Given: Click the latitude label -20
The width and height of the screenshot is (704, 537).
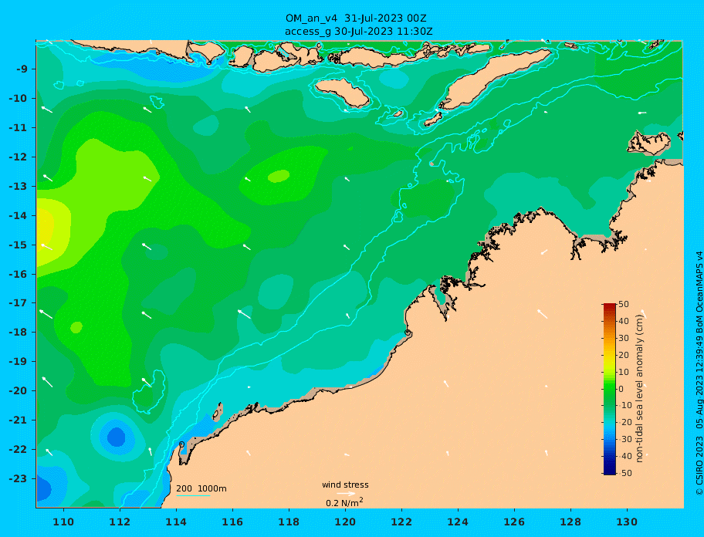Looking at the screenshot, I should [x=19, y=390].
